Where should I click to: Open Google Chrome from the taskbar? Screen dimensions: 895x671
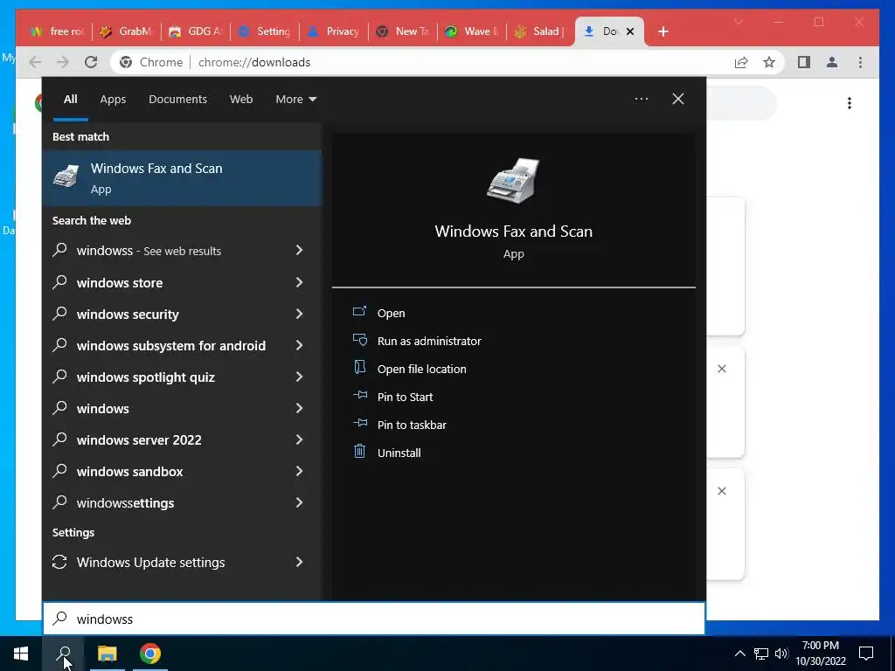coord(150,654)
